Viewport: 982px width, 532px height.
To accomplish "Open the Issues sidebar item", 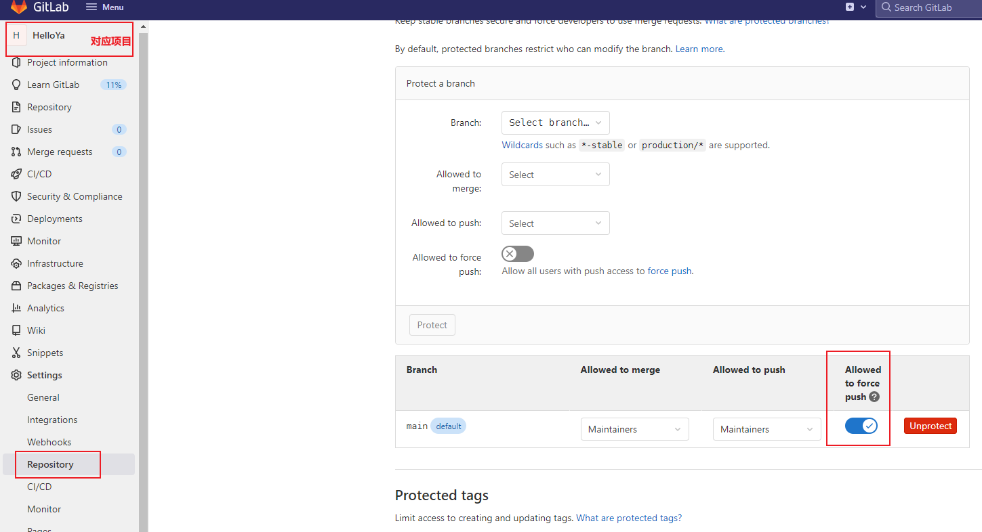I will (69, 129).
